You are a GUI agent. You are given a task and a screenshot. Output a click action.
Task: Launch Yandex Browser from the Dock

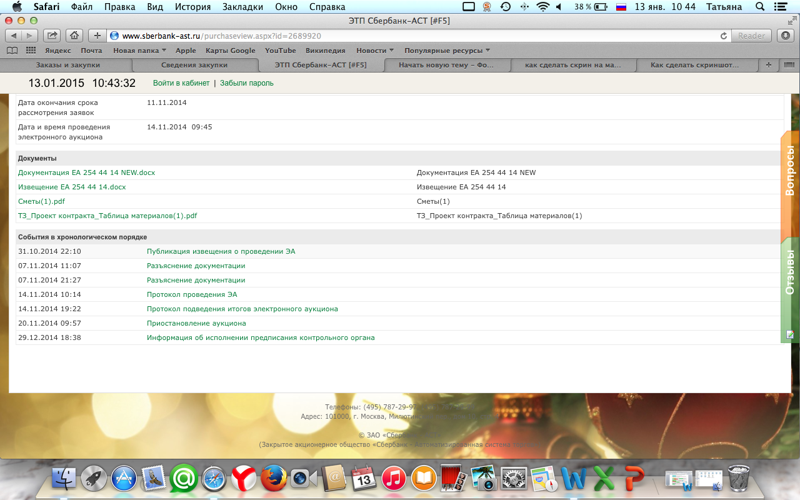tap(244, 479)
